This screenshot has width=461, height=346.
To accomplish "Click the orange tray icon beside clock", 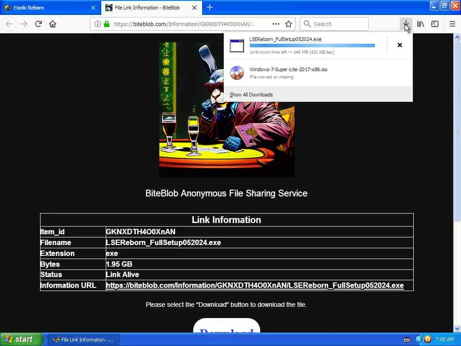I will (428, 340).
